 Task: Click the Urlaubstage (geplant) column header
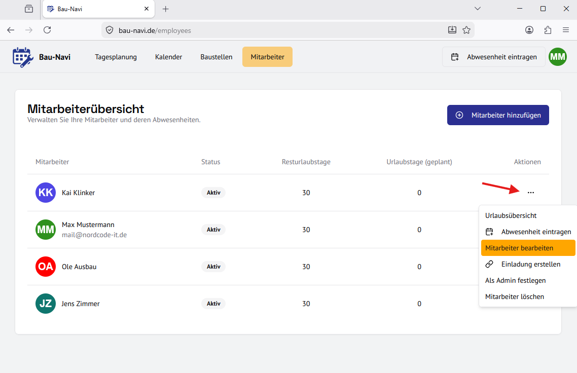[x=419, y=162]
